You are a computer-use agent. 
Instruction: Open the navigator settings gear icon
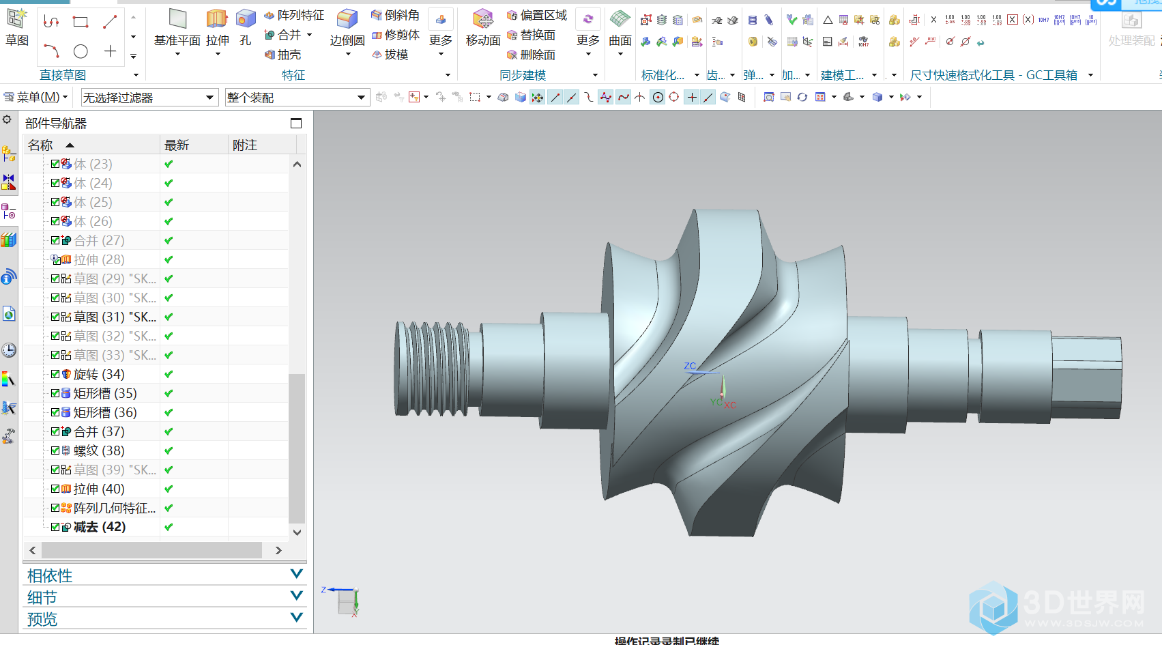(x=7, y=120)
